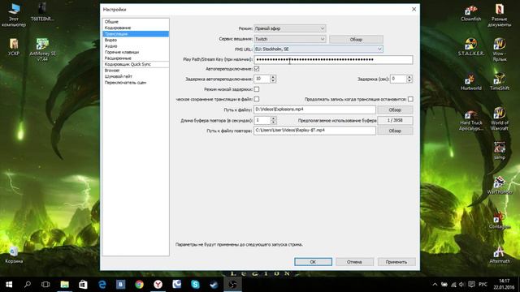520x292 pixels.
Task: Increase the Задержка автопереподключения value
Action: pos(273,77)
